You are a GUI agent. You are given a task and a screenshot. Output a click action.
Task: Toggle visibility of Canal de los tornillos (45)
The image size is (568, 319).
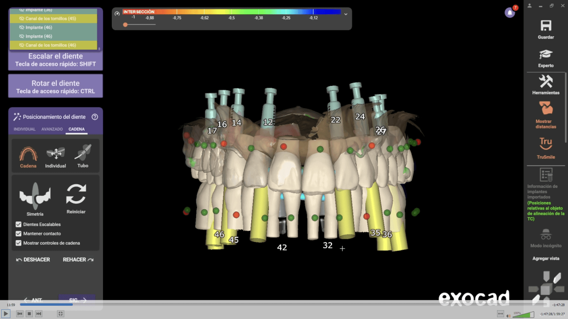(x=22, y=19)
